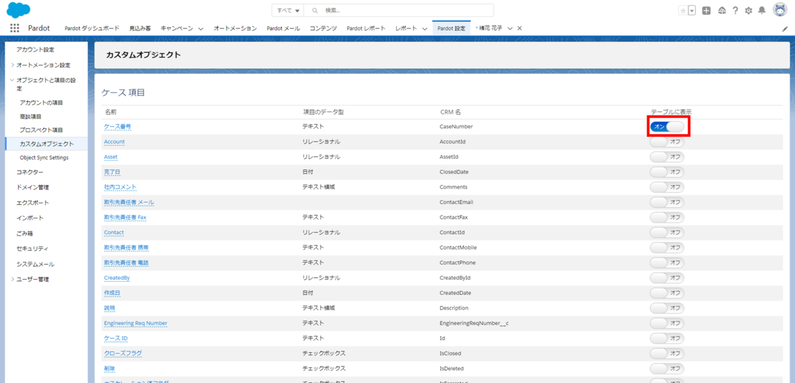Select the Pardot 設定 tab
Screen dimensions: 795x383
click(x=451, y=28)
